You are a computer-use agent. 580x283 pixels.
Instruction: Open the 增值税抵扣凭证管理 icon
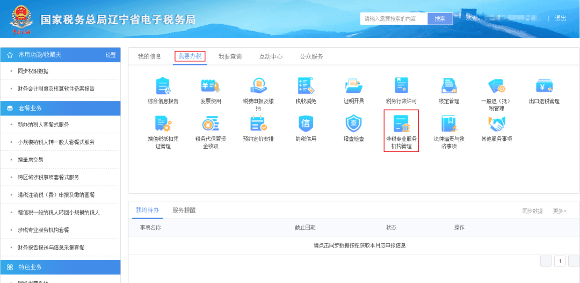tap(163, 124)
